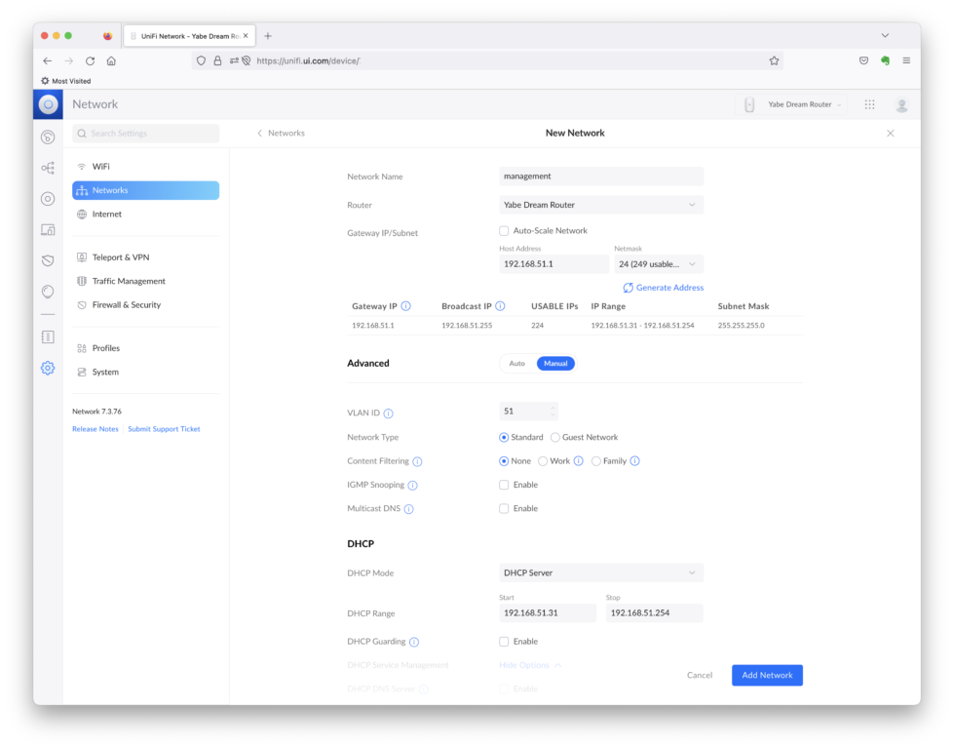Select Work content filtering
Image resolution: width=954 pixels, height=749 pixels.
543,461
